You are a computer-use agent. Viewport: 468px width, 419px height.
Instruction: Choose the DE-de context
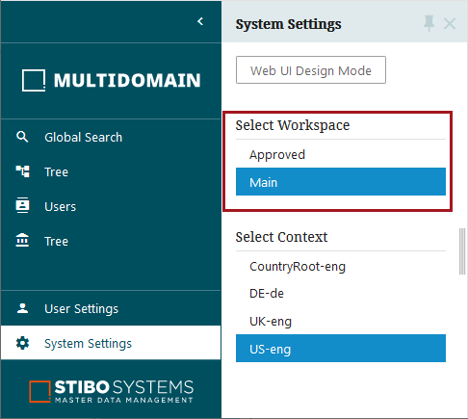(341, 294)
